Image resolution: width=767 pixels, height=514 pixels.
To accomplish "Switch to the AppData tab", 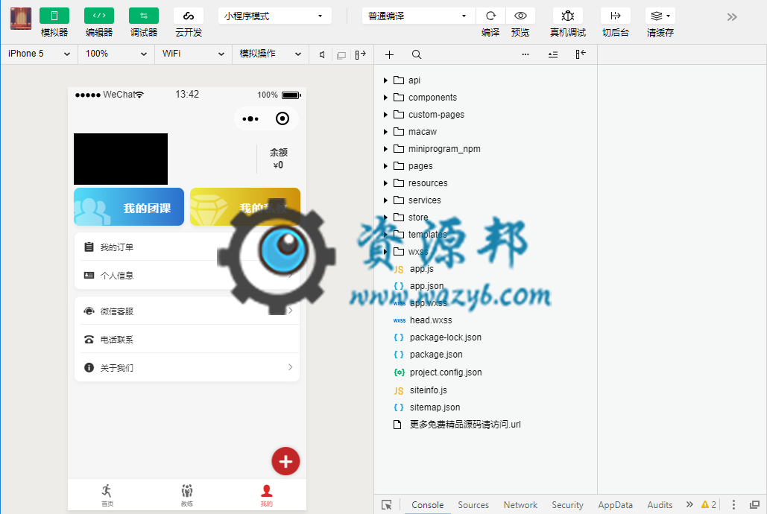I will (616, 505).
